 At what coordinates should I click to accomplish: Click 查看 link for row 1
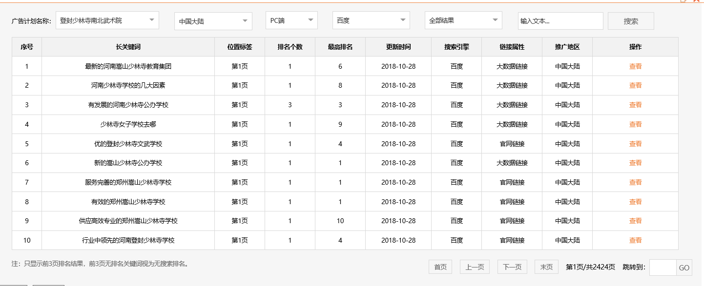[635, 66]
